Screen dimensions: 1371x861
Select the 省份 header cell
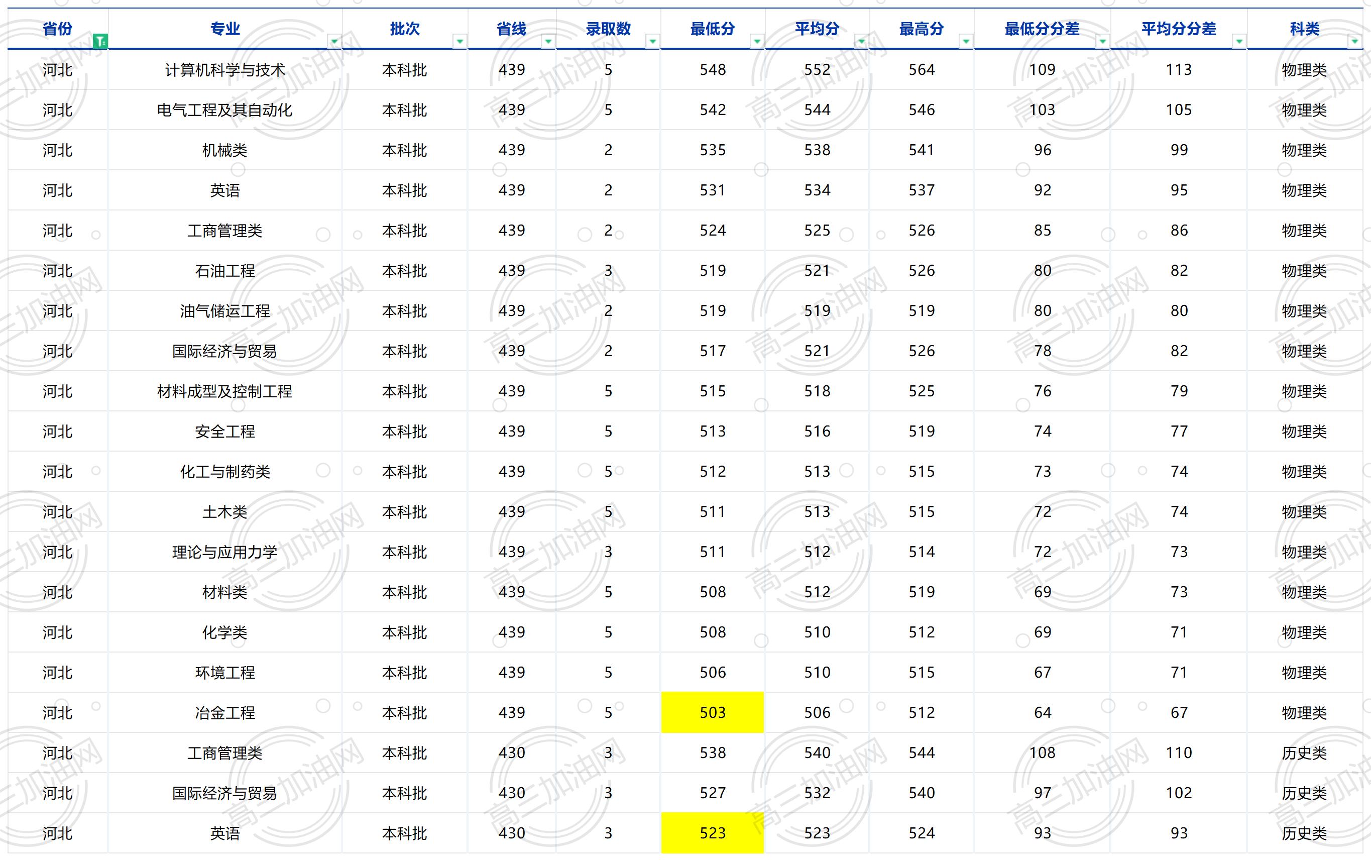pos(57,29)
